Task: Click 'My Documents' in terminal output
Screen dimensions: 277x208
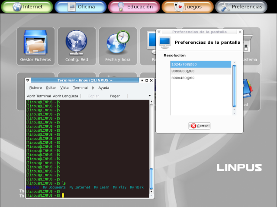Action: pyautogui.click(x=54, y=187)
